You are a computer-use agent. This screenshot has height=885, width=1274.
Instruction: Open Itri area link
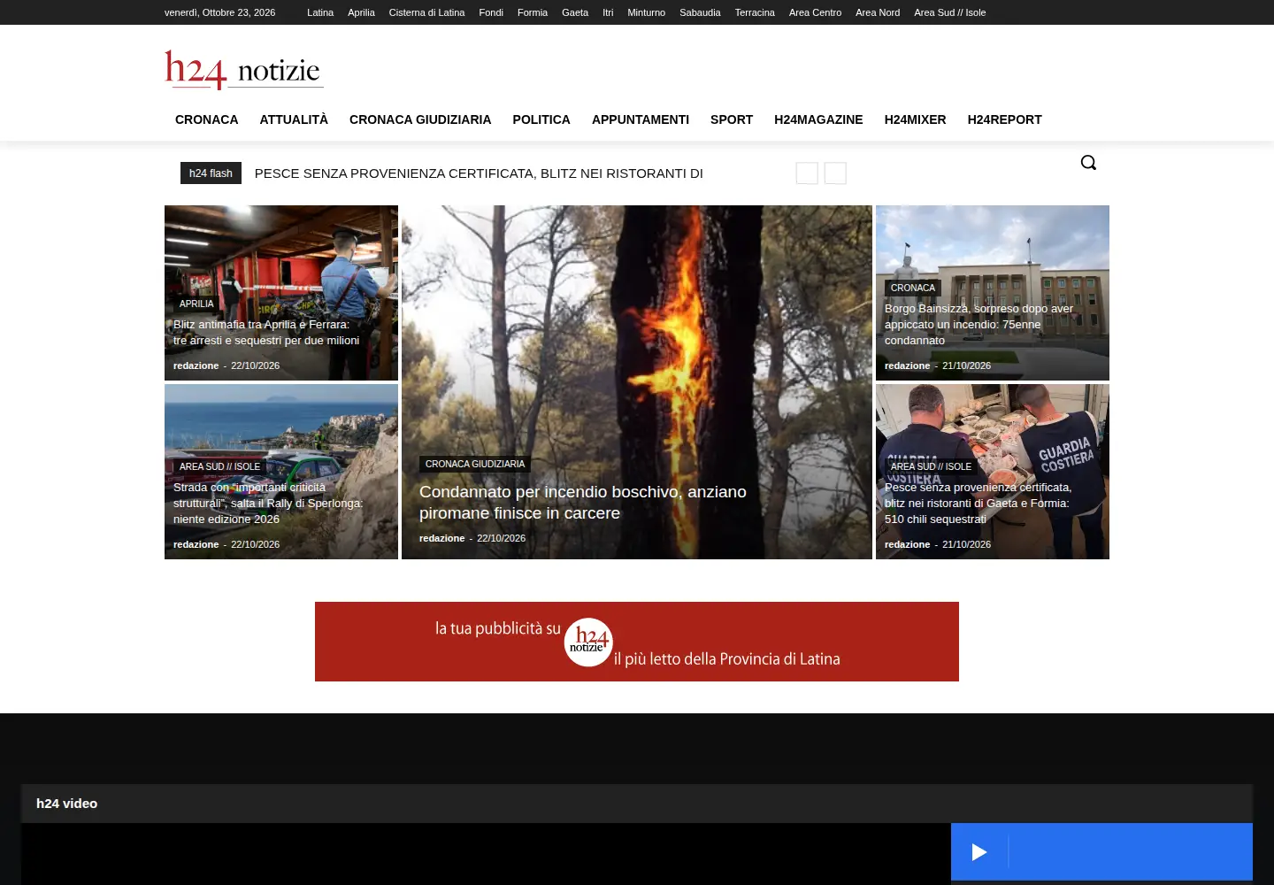608,12
